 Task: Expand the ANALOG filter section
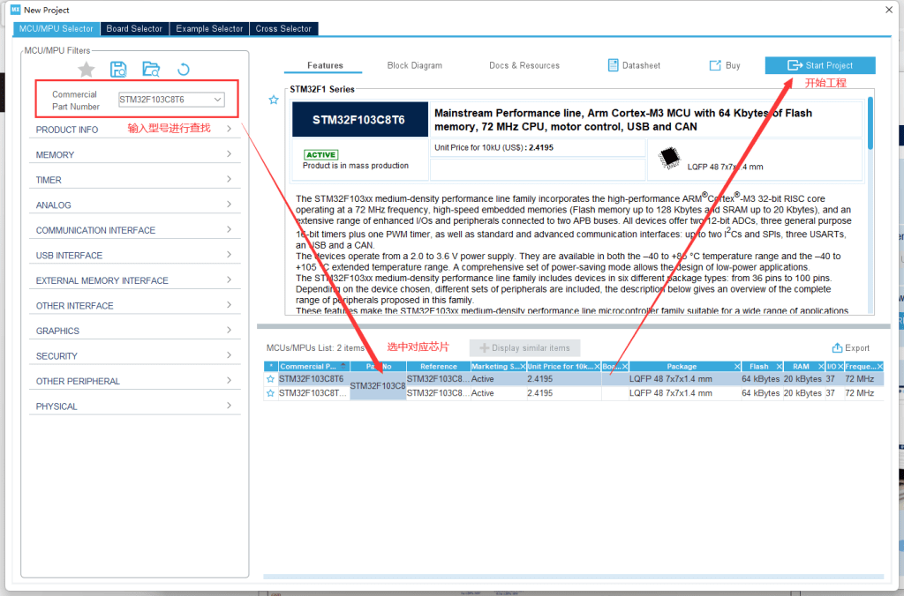tap(135, 205)
